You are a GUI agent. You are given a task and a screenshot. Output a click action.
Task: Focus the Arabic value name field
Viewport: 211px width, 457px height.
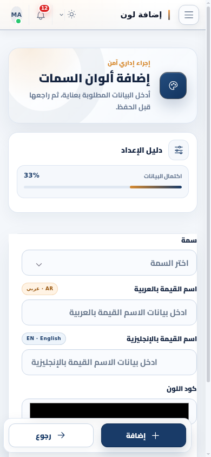point(109,312)
